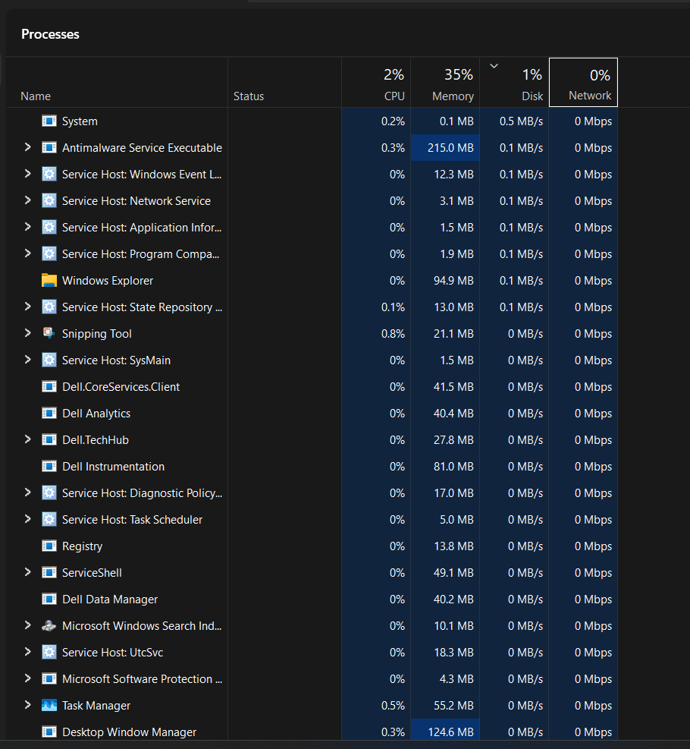Click the Dell Instrumentation process icon
This screenshot has width=690, height=749.
[x=49, y=466]
